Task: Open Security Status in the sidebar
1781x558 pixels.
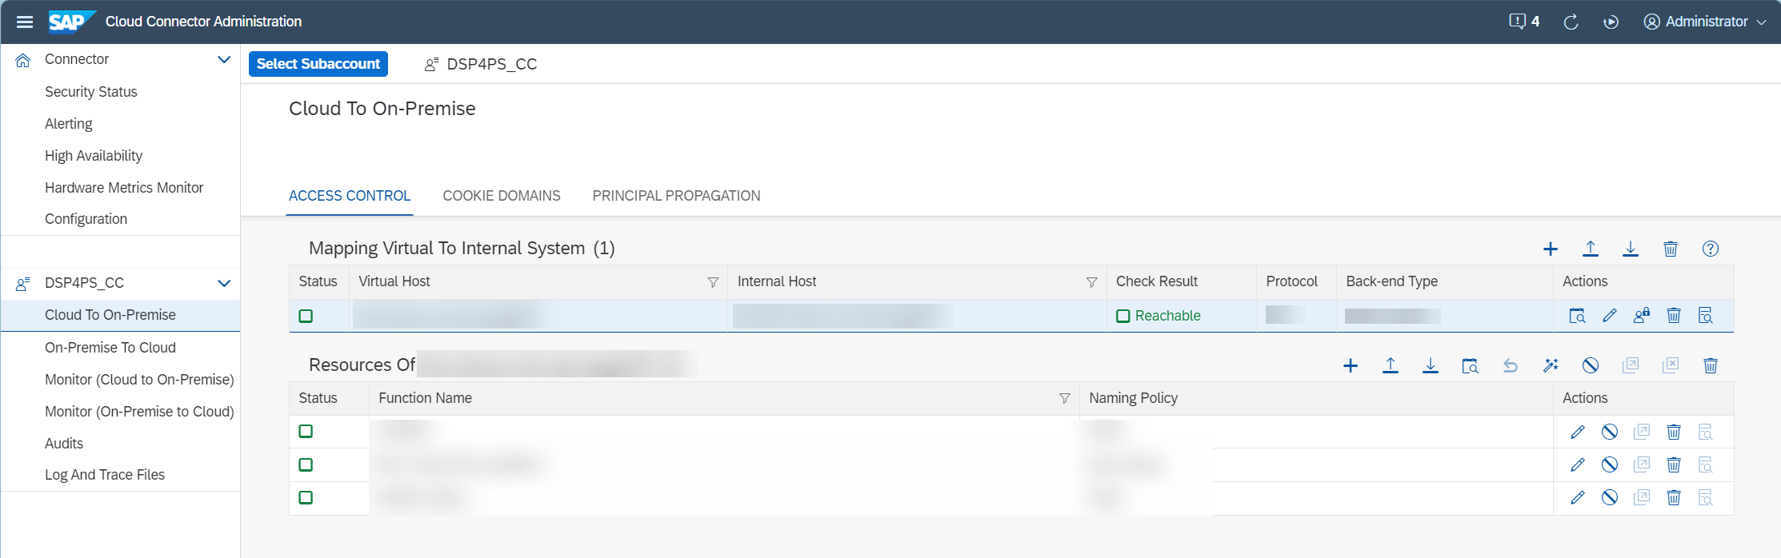Action: click(x=91, y=92)
